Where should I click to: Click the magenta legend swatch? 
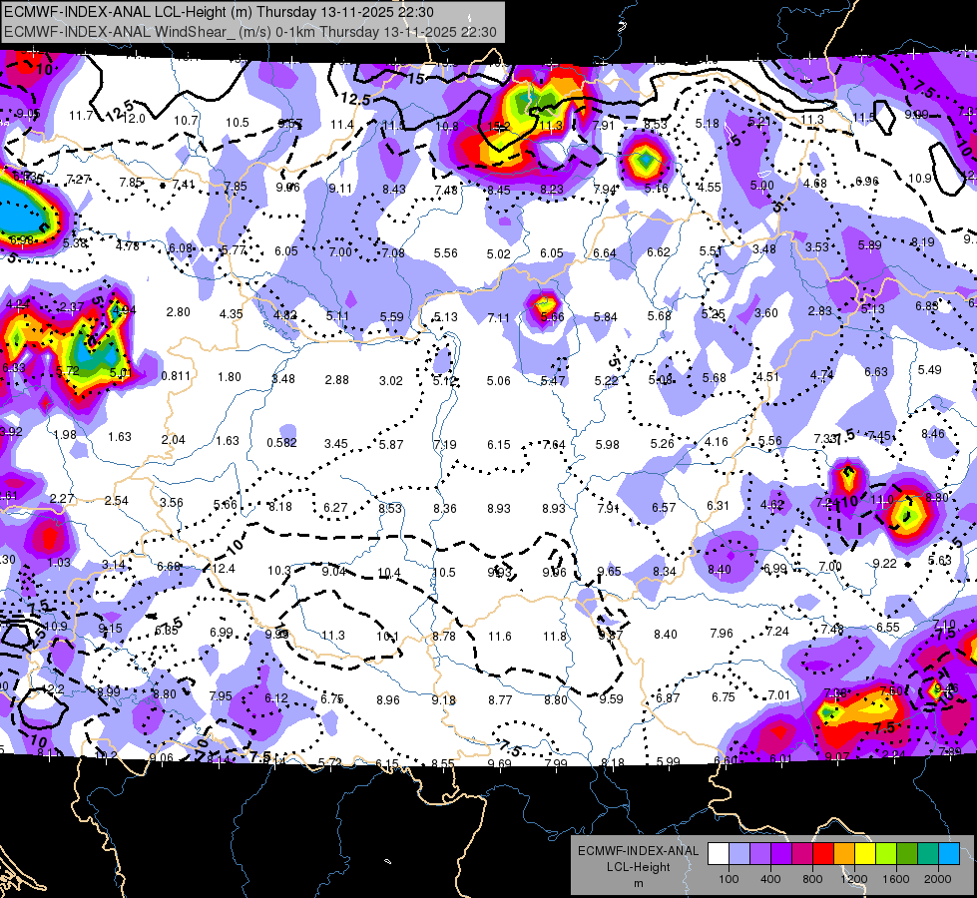[x=802, y=854]
